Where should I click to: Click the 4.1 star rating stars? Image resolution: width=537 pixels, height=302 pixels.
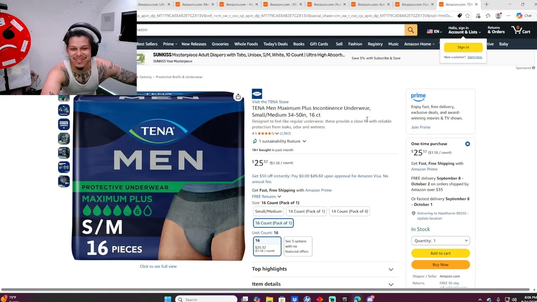click(266, 133)
